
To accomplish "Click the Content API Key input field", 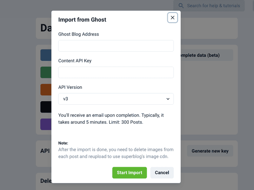I will click(116, 72).
